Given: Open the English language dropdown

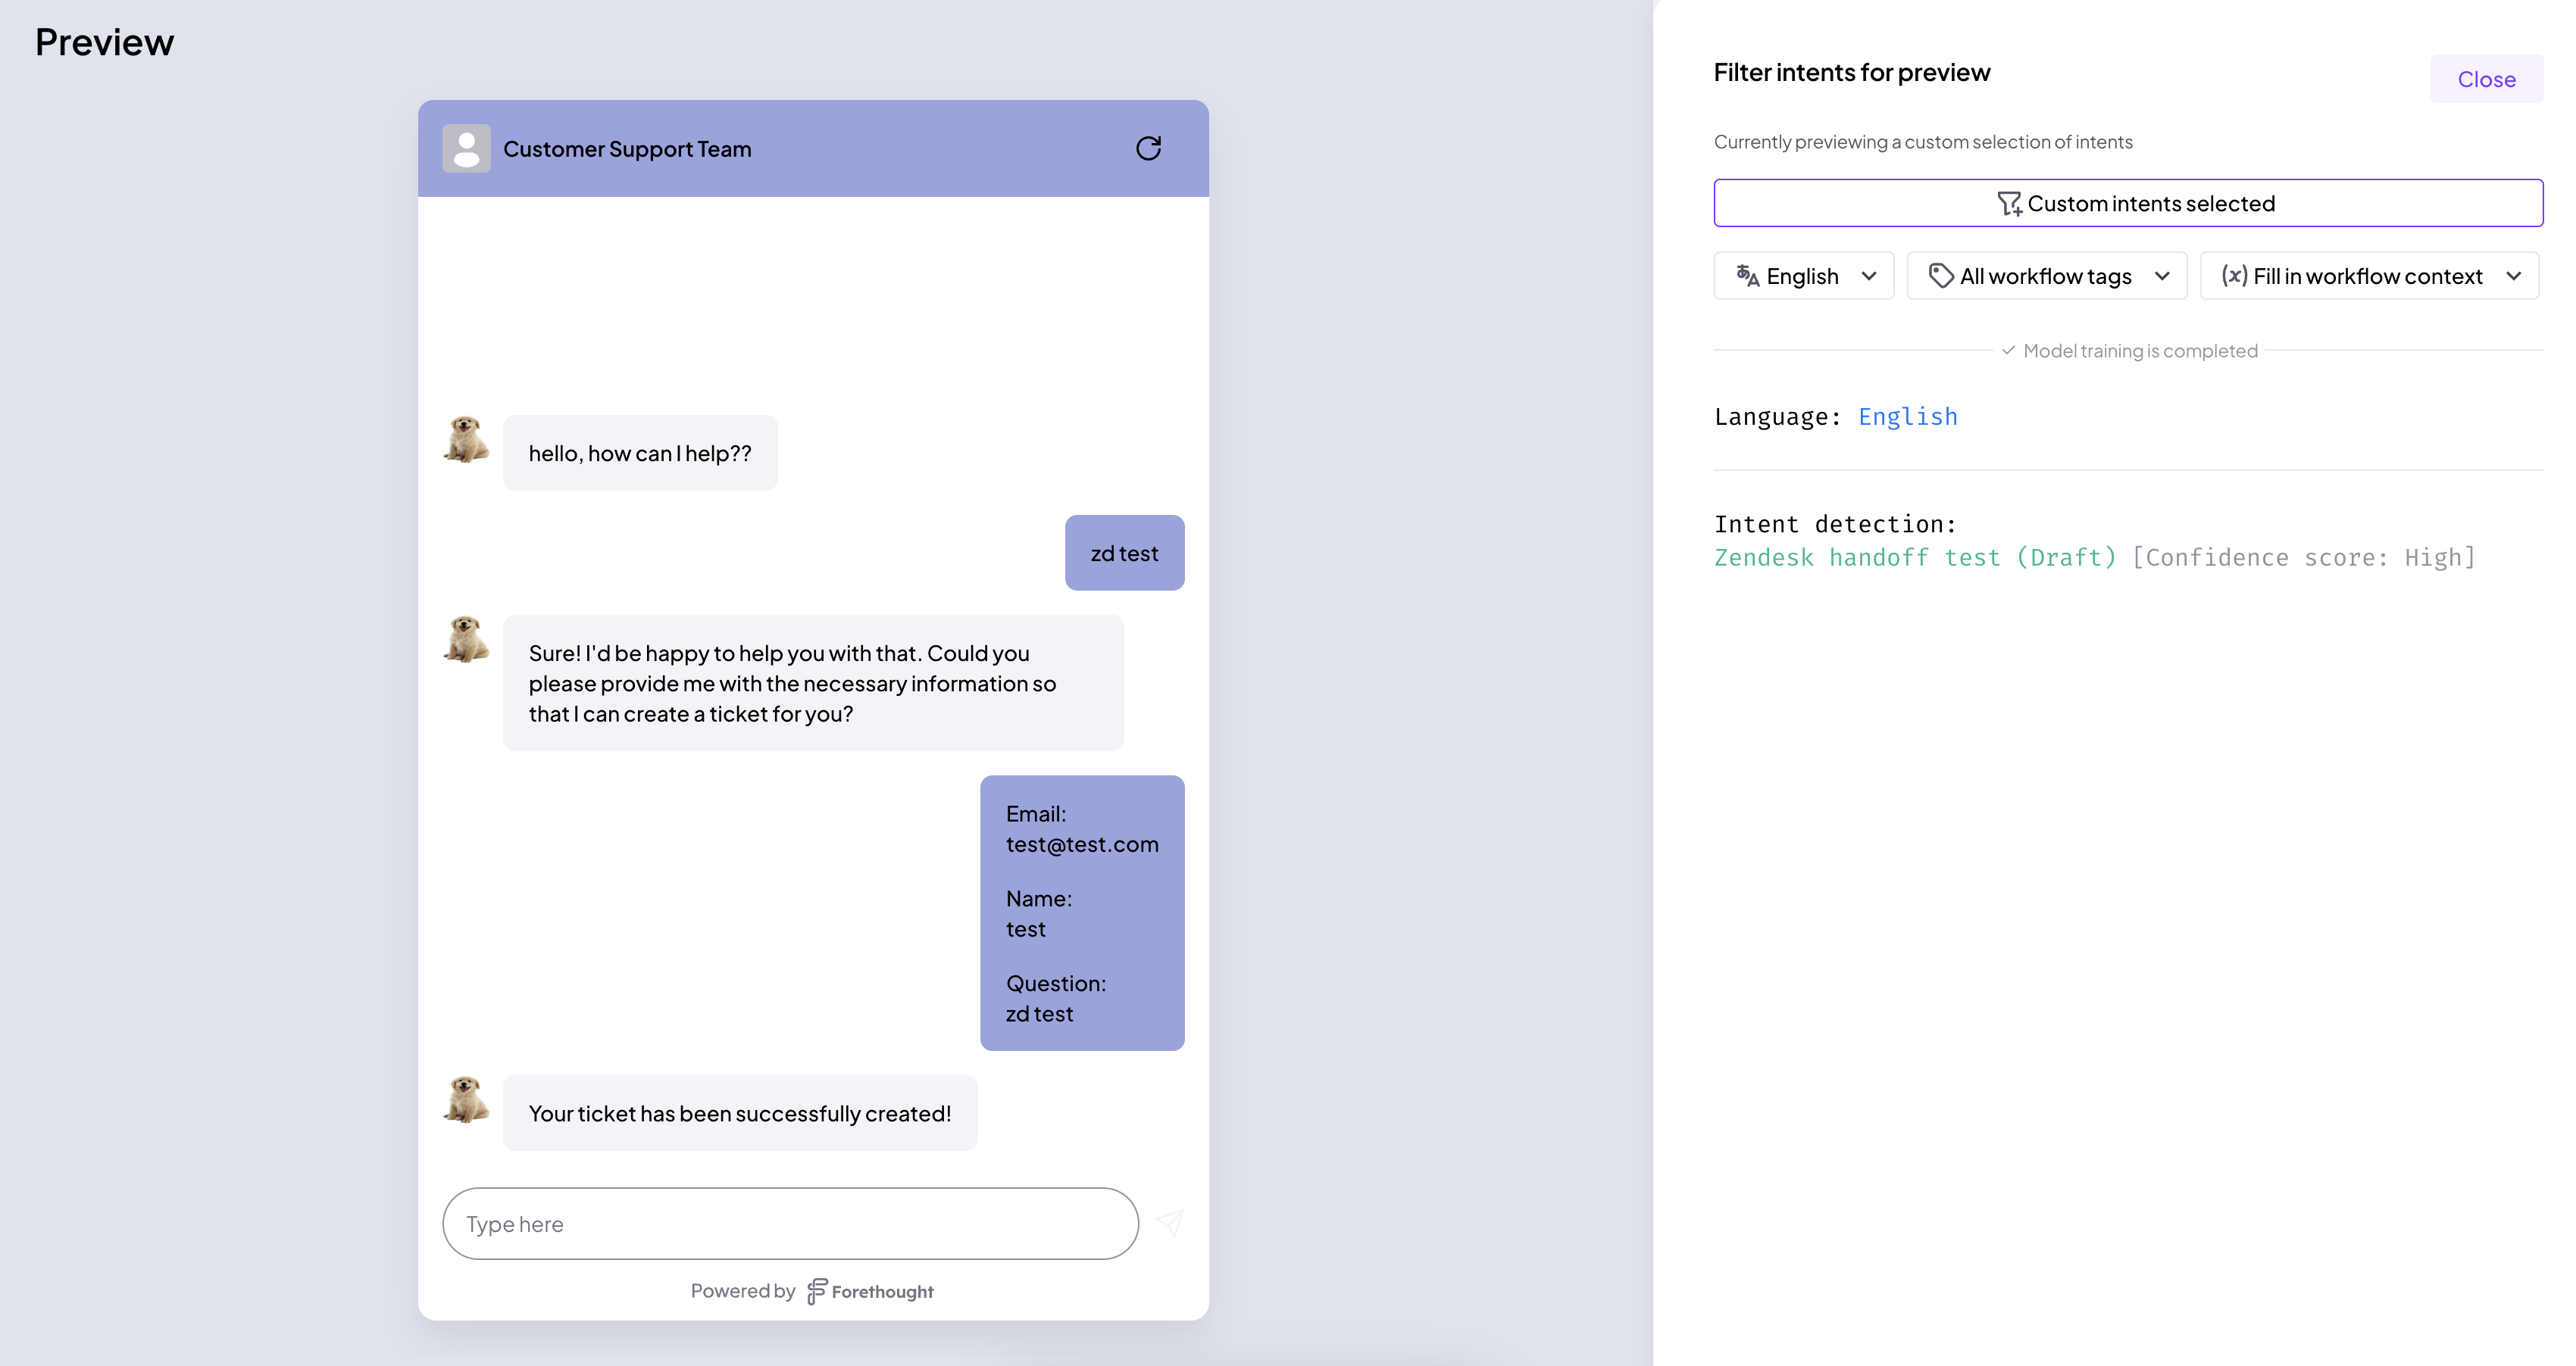Looking at the screenshot, I should (1803, 276).
